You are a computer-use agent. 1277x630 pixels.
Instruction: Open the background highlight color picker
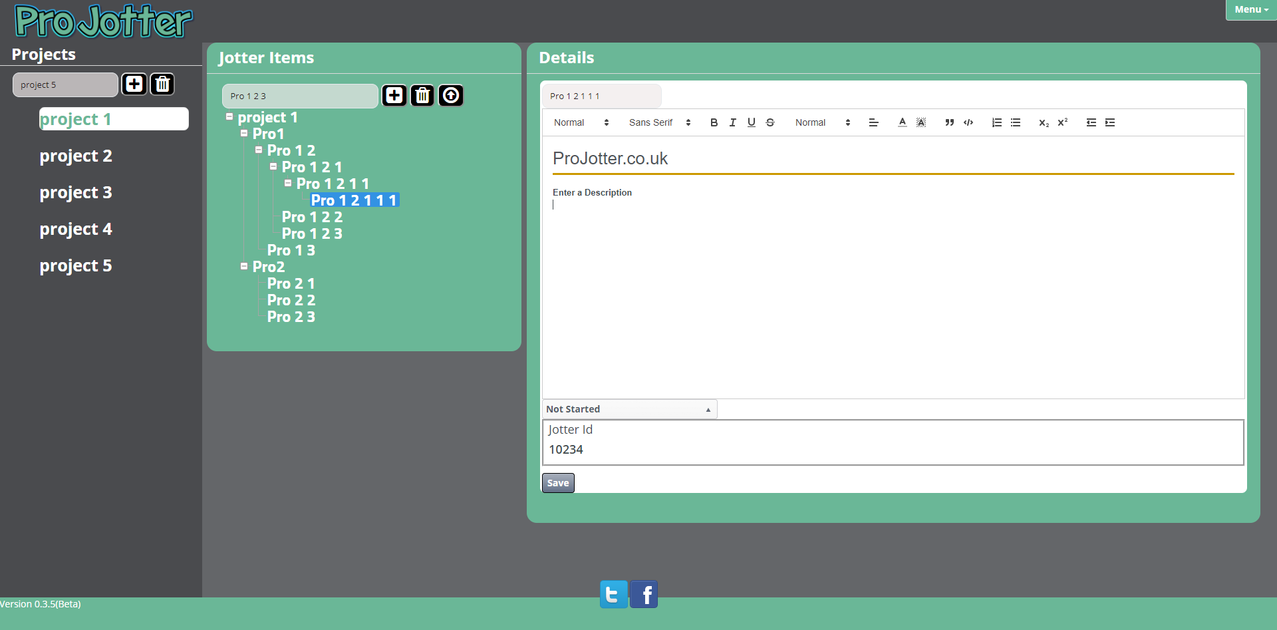pos(921,122)
